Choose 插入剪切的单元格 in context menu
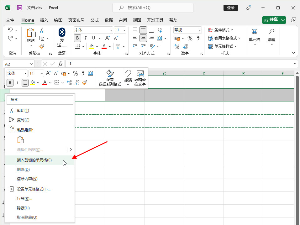Screen dimensions: 300x225 click(40, 160)
